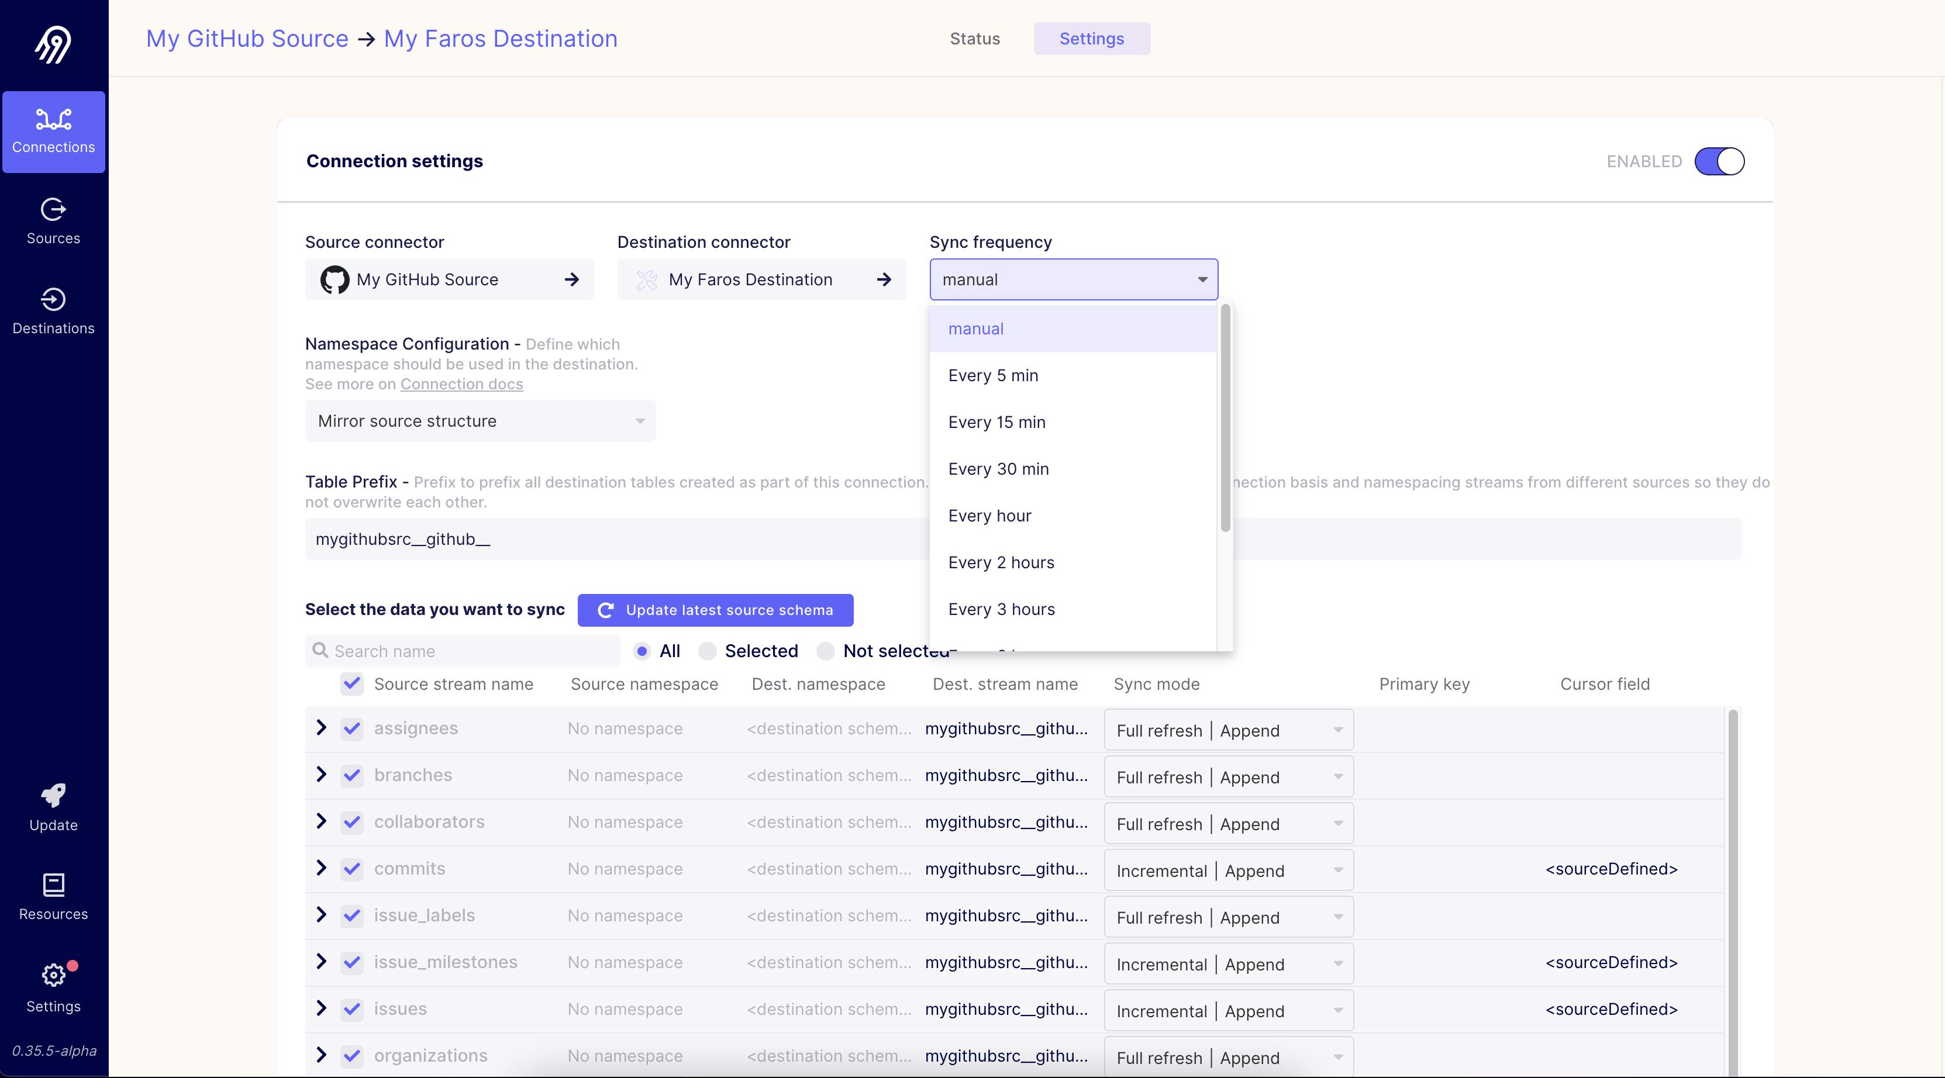The height and width of the screenshot is (1078, 1945).
Task: Click the Airbyte logo icon
Action: click(x=53, y=44)
